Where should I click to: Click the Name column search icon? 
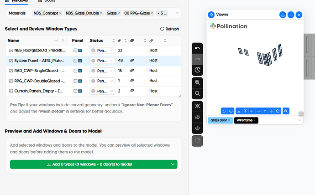pos(63,41)
